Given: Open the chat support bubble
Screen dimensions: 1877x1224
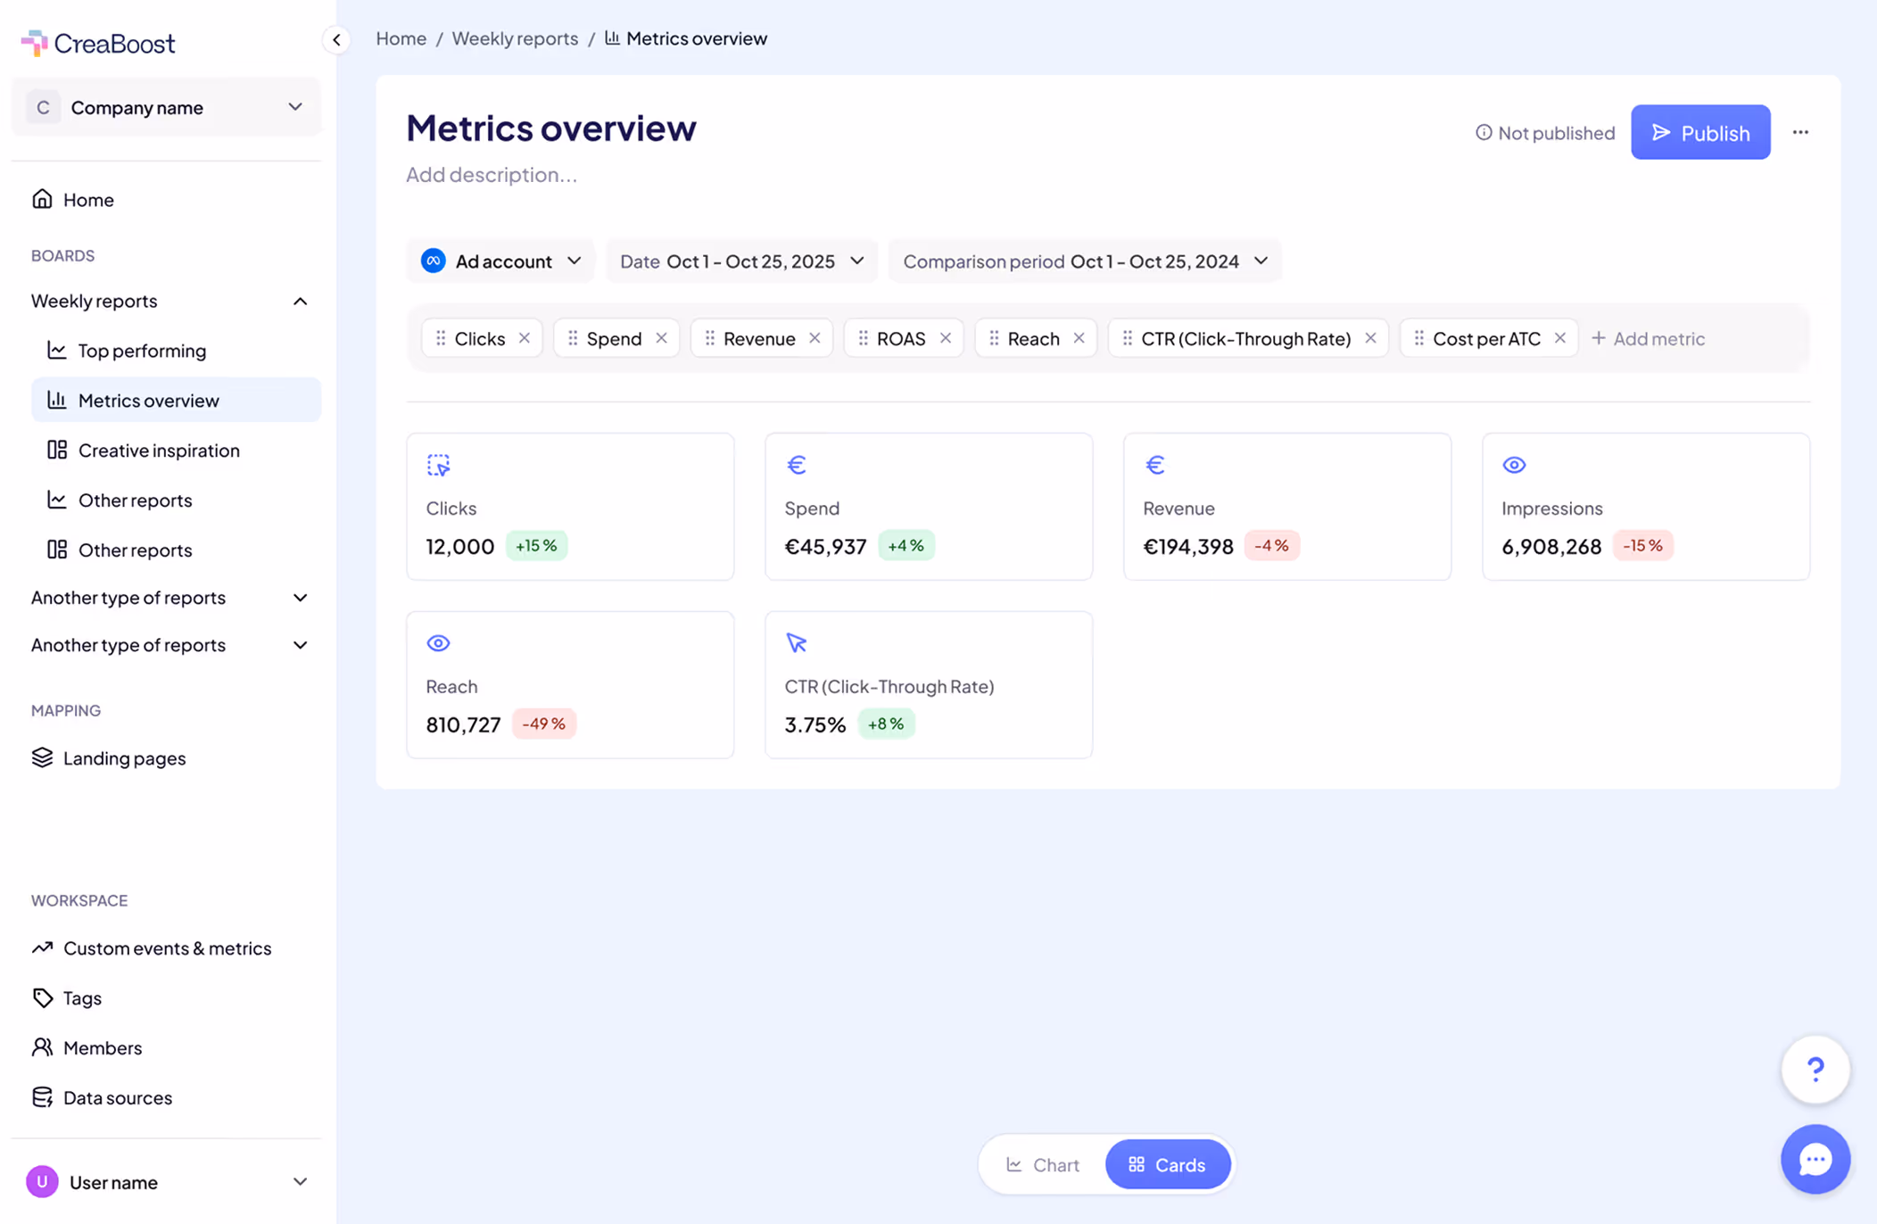Looking at the screenshot, I should (x=1815, y=1159).
